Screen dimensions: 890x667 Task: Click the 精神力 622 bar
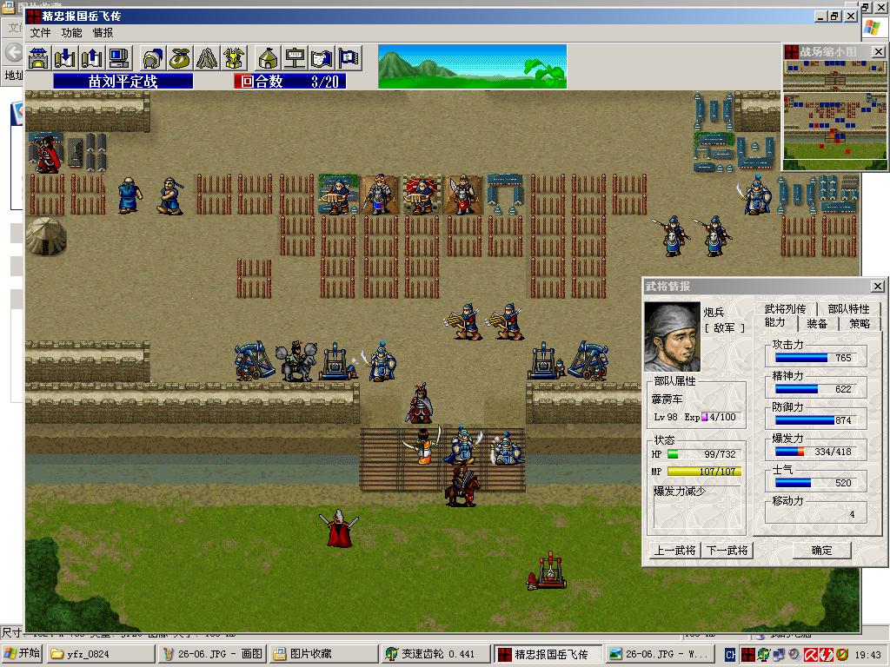point(814,388)
